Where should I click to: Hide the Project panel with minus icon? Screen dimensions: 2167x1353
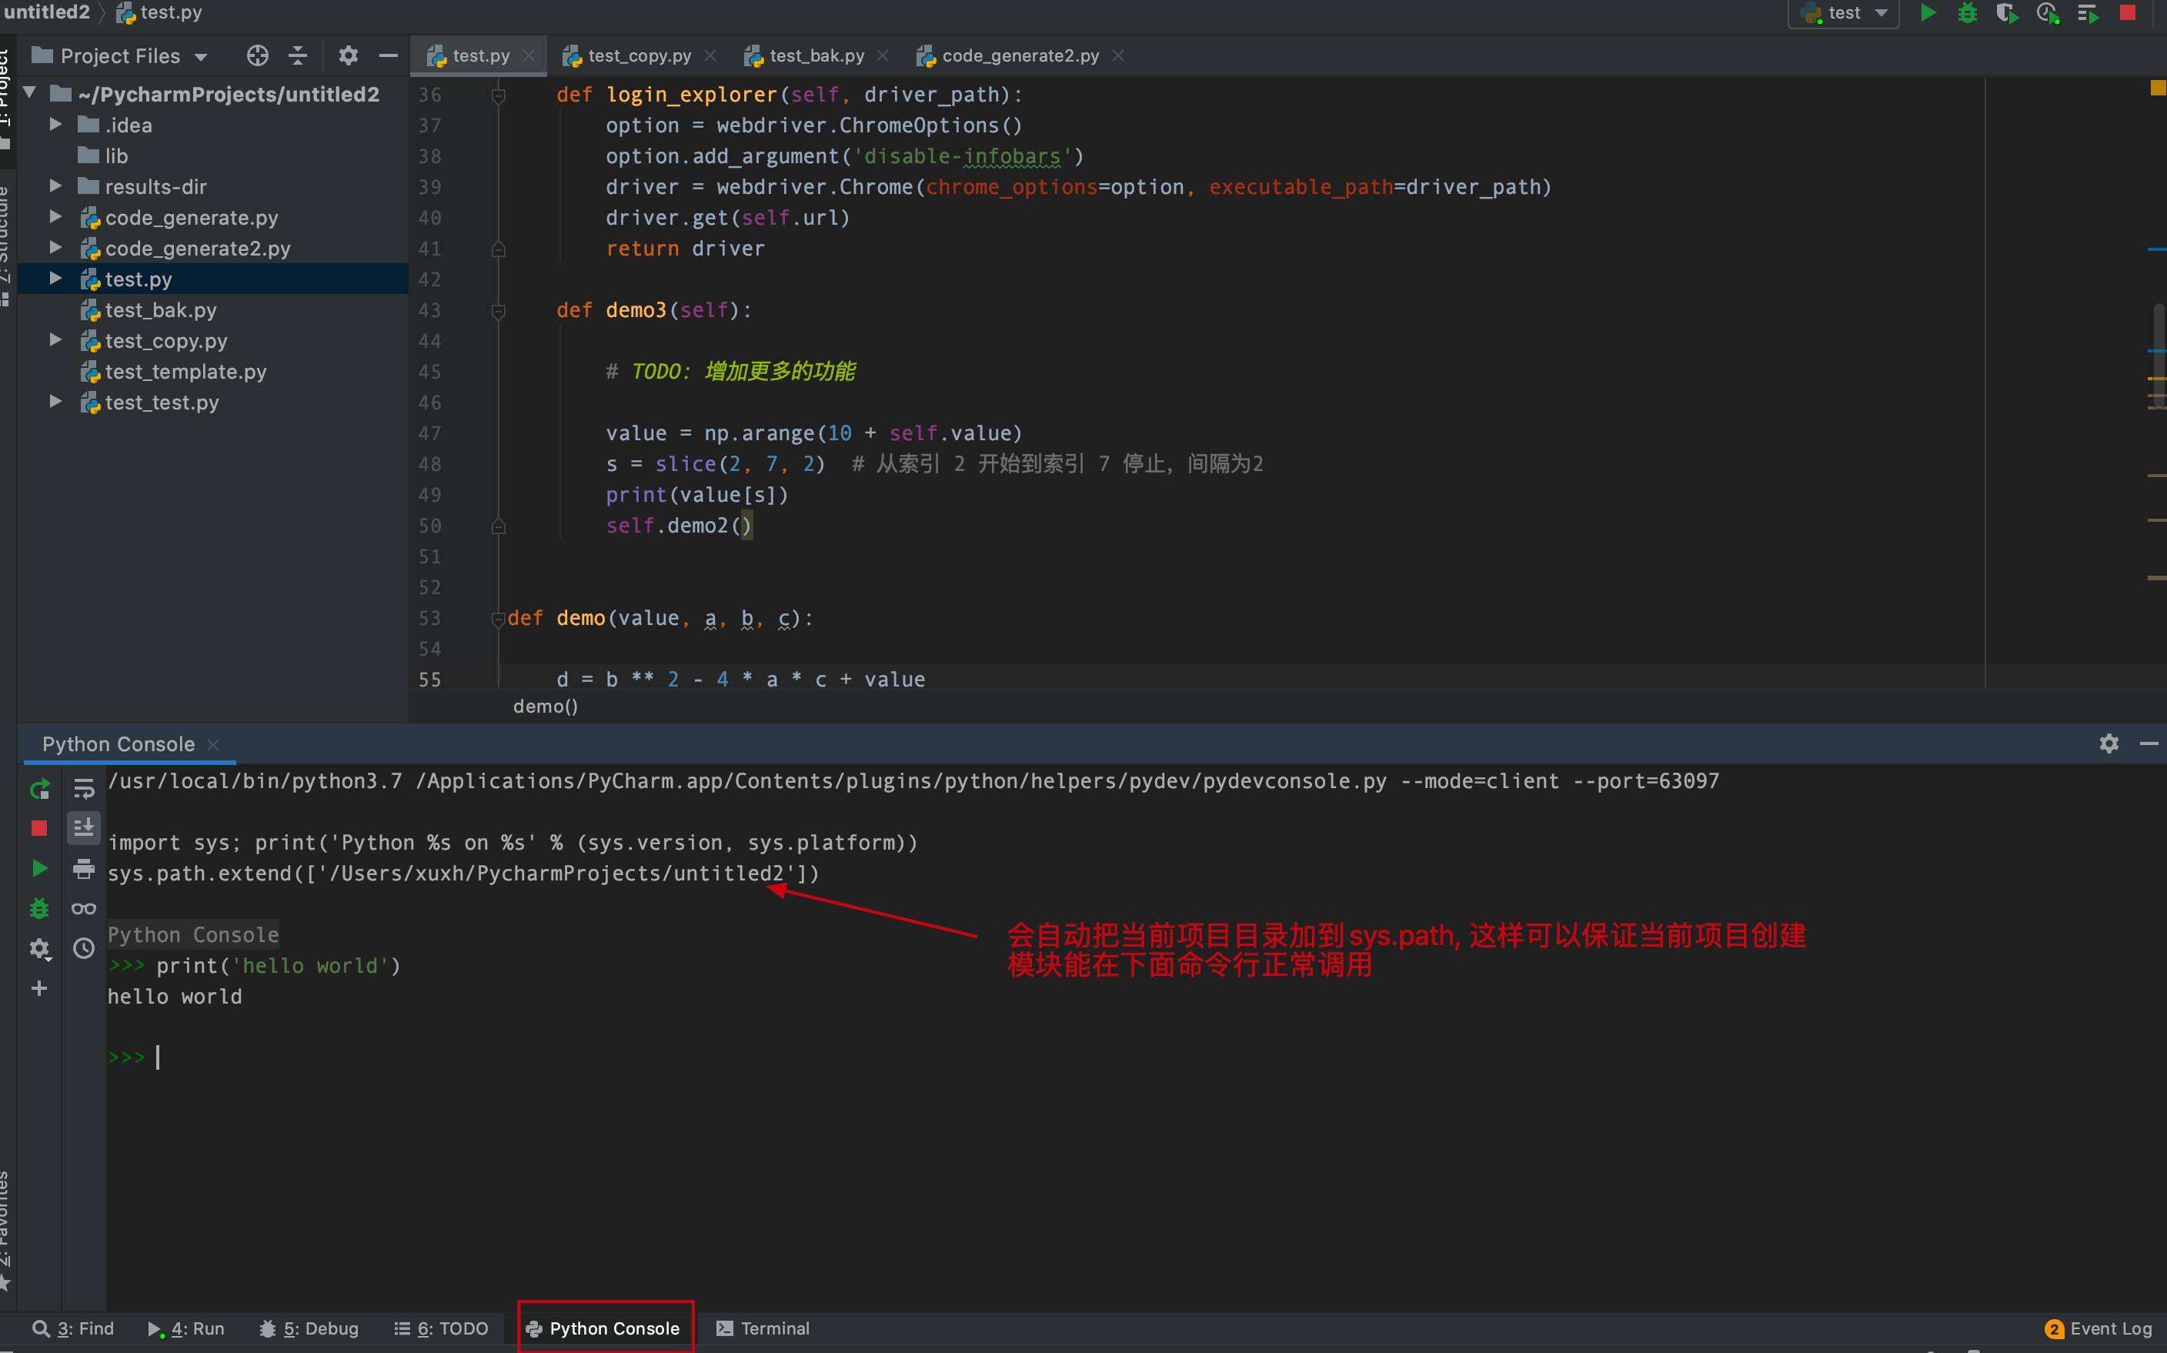[x=389, y=56]
